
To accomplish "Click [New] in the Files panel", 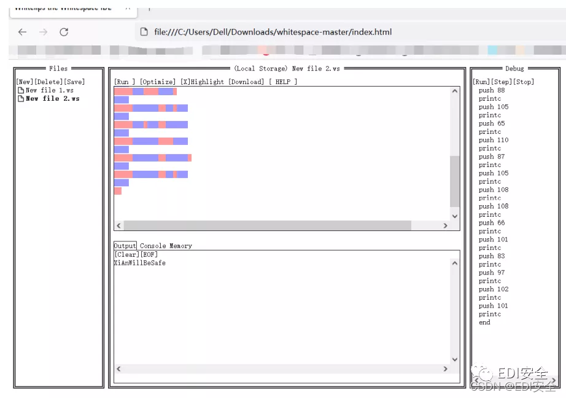I will (x=25, y=82).
